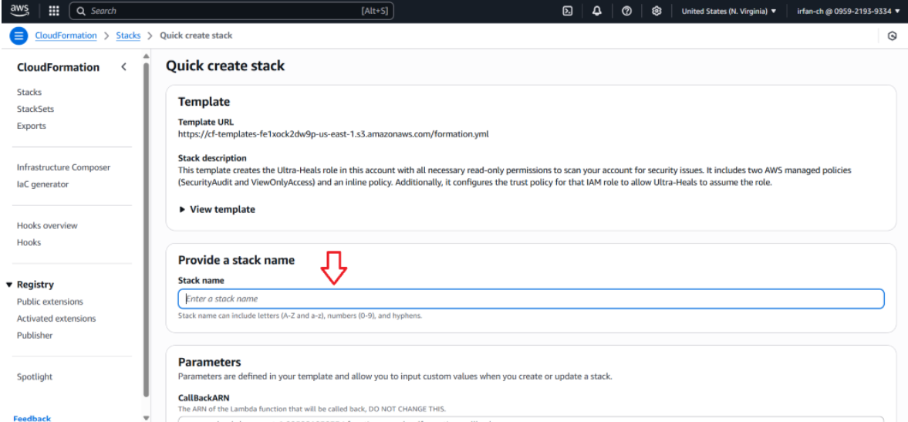Toggle the blue hamburger navigation button

(19, 36)
